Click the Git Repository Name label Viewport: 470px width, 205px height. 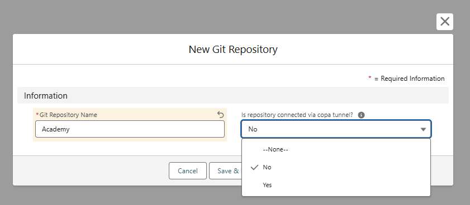point(68,115)
